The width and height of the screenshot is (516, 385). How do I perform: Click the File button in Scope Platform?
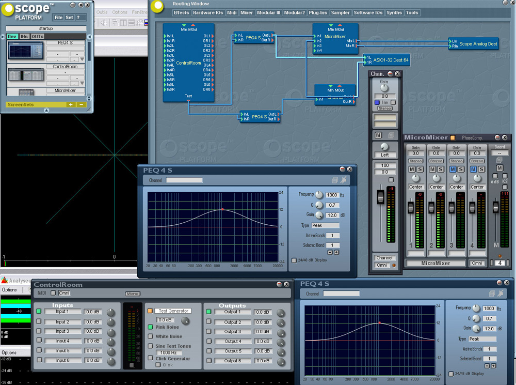(59, 18)
